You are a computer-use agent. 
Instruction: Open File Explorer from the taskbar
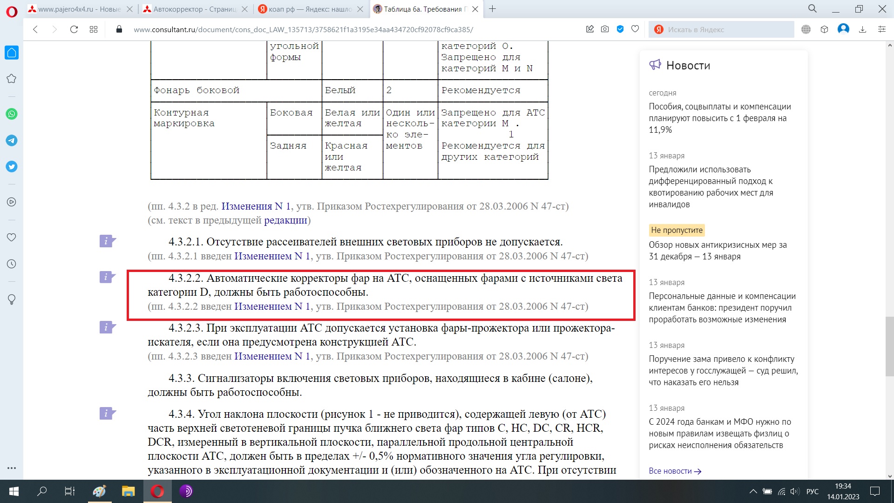point(128,491)
